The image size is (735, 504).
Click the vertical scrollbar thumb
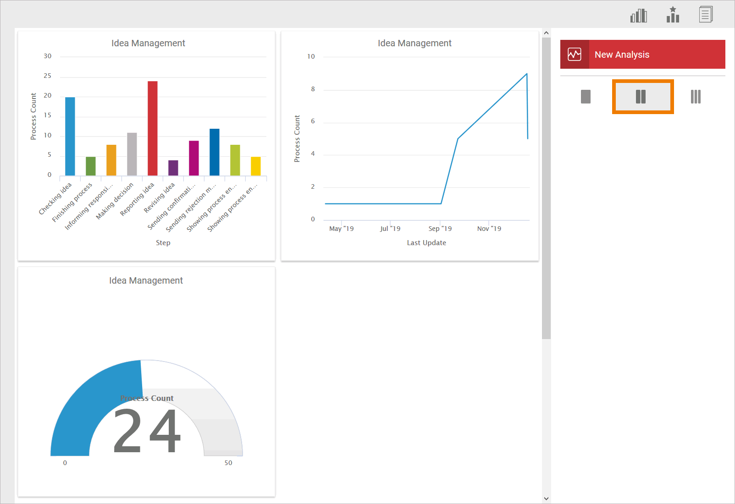546,188
